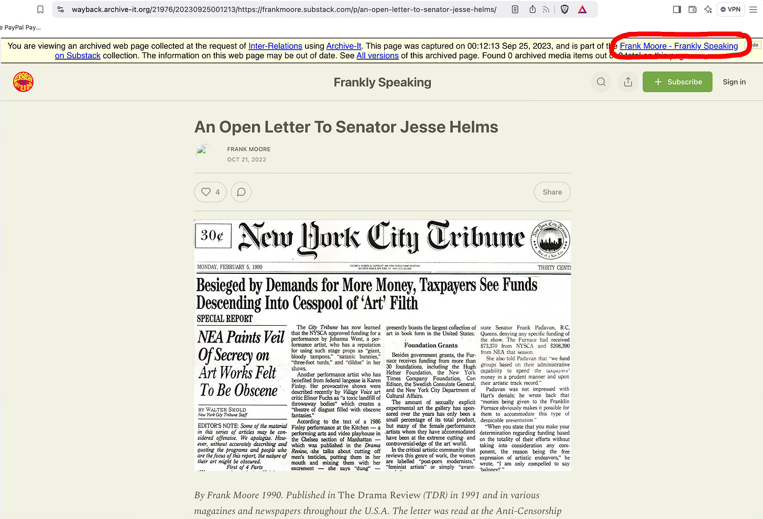The height and width of the screenshot is (519, 763).
Task: Click the FRANK MOORE author name
Action: pos(249,149)
